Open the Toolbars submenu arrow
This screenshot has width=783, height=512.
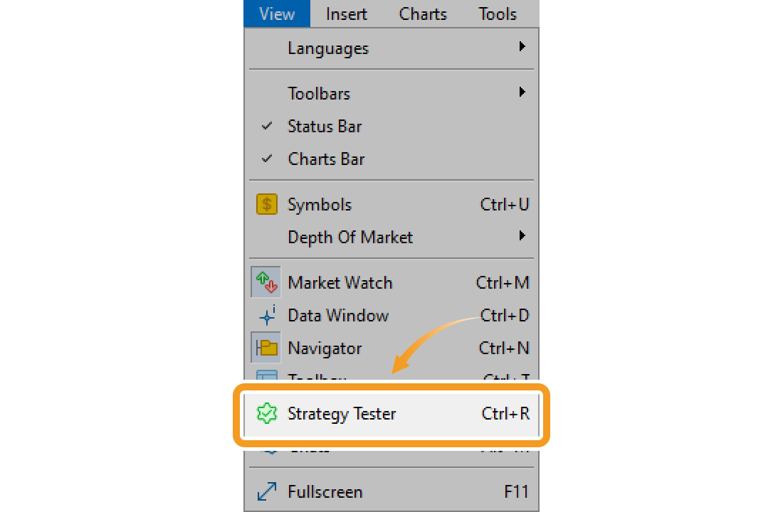pyautogui.click(x=522, y=92)
